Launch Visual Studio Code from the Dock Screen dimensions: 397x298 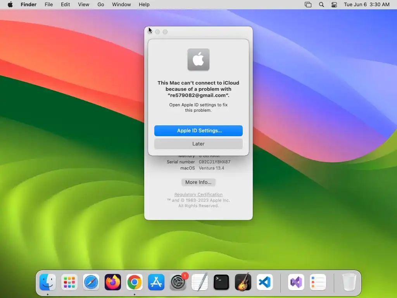coord(265,282)
